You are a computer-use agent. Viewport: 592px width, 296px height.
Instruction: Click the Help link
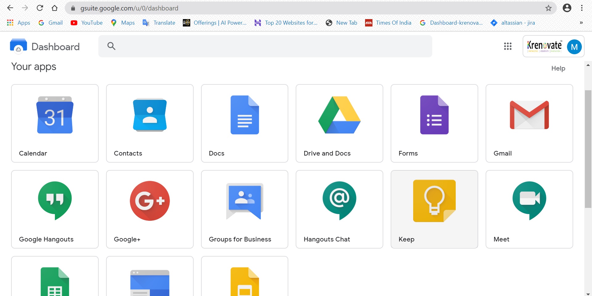coord(558,68)
